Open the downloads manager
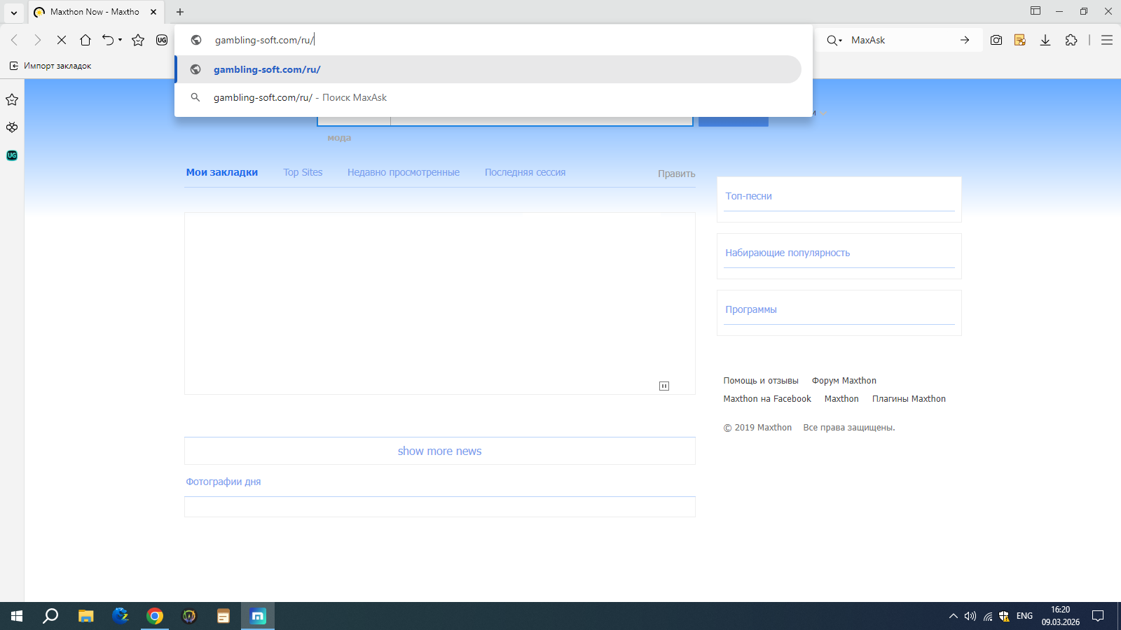 [x=1045, y=40]
